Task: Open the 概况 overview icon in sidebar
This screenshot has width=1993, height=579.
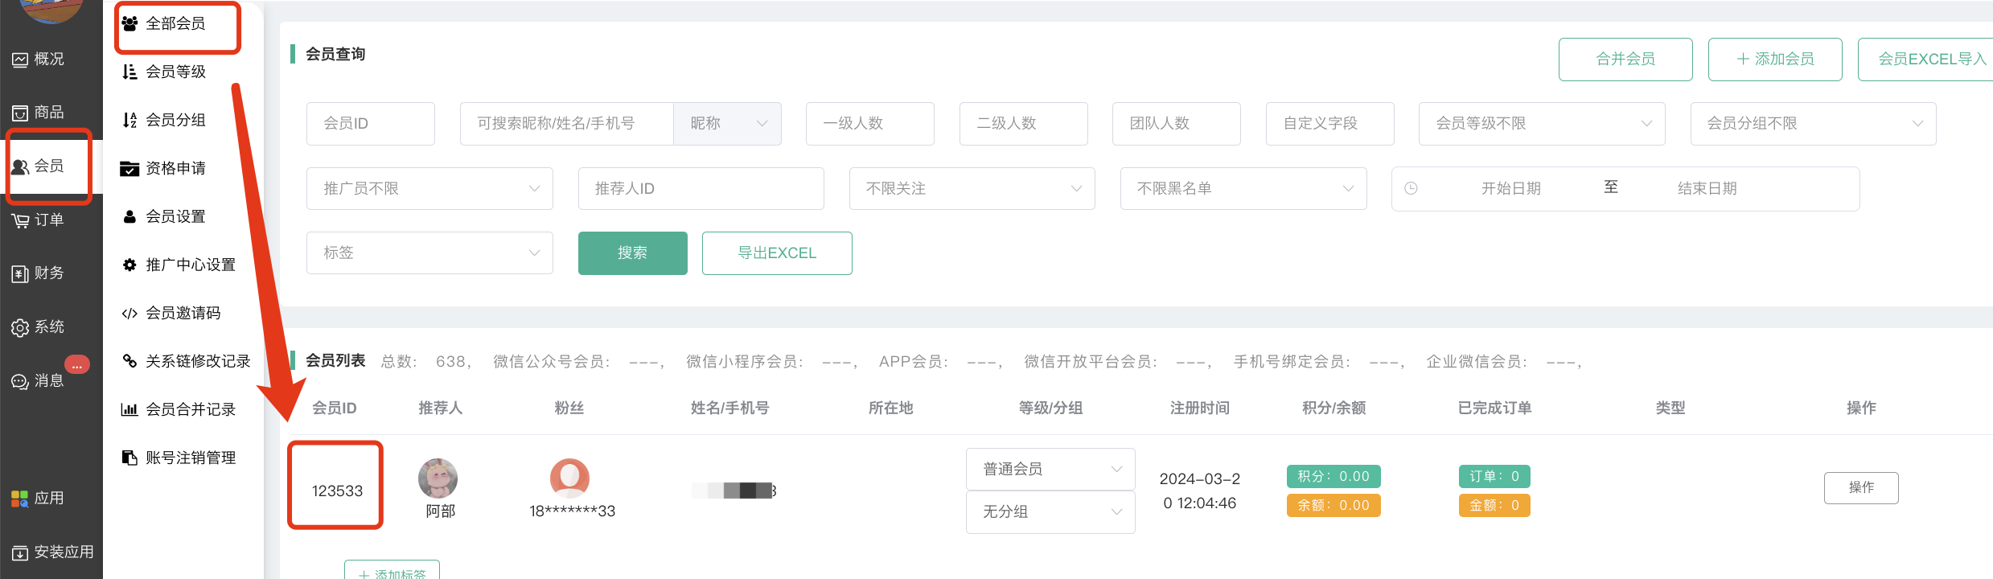Action: tap(20, 60)
